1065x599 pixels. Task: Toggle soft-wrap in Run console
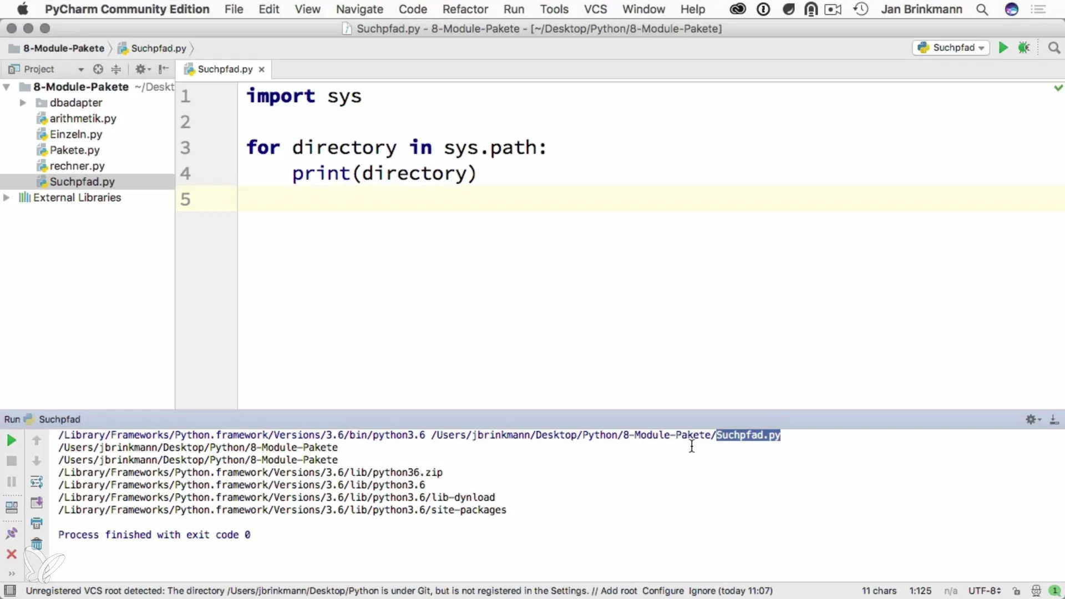(37, 481)
